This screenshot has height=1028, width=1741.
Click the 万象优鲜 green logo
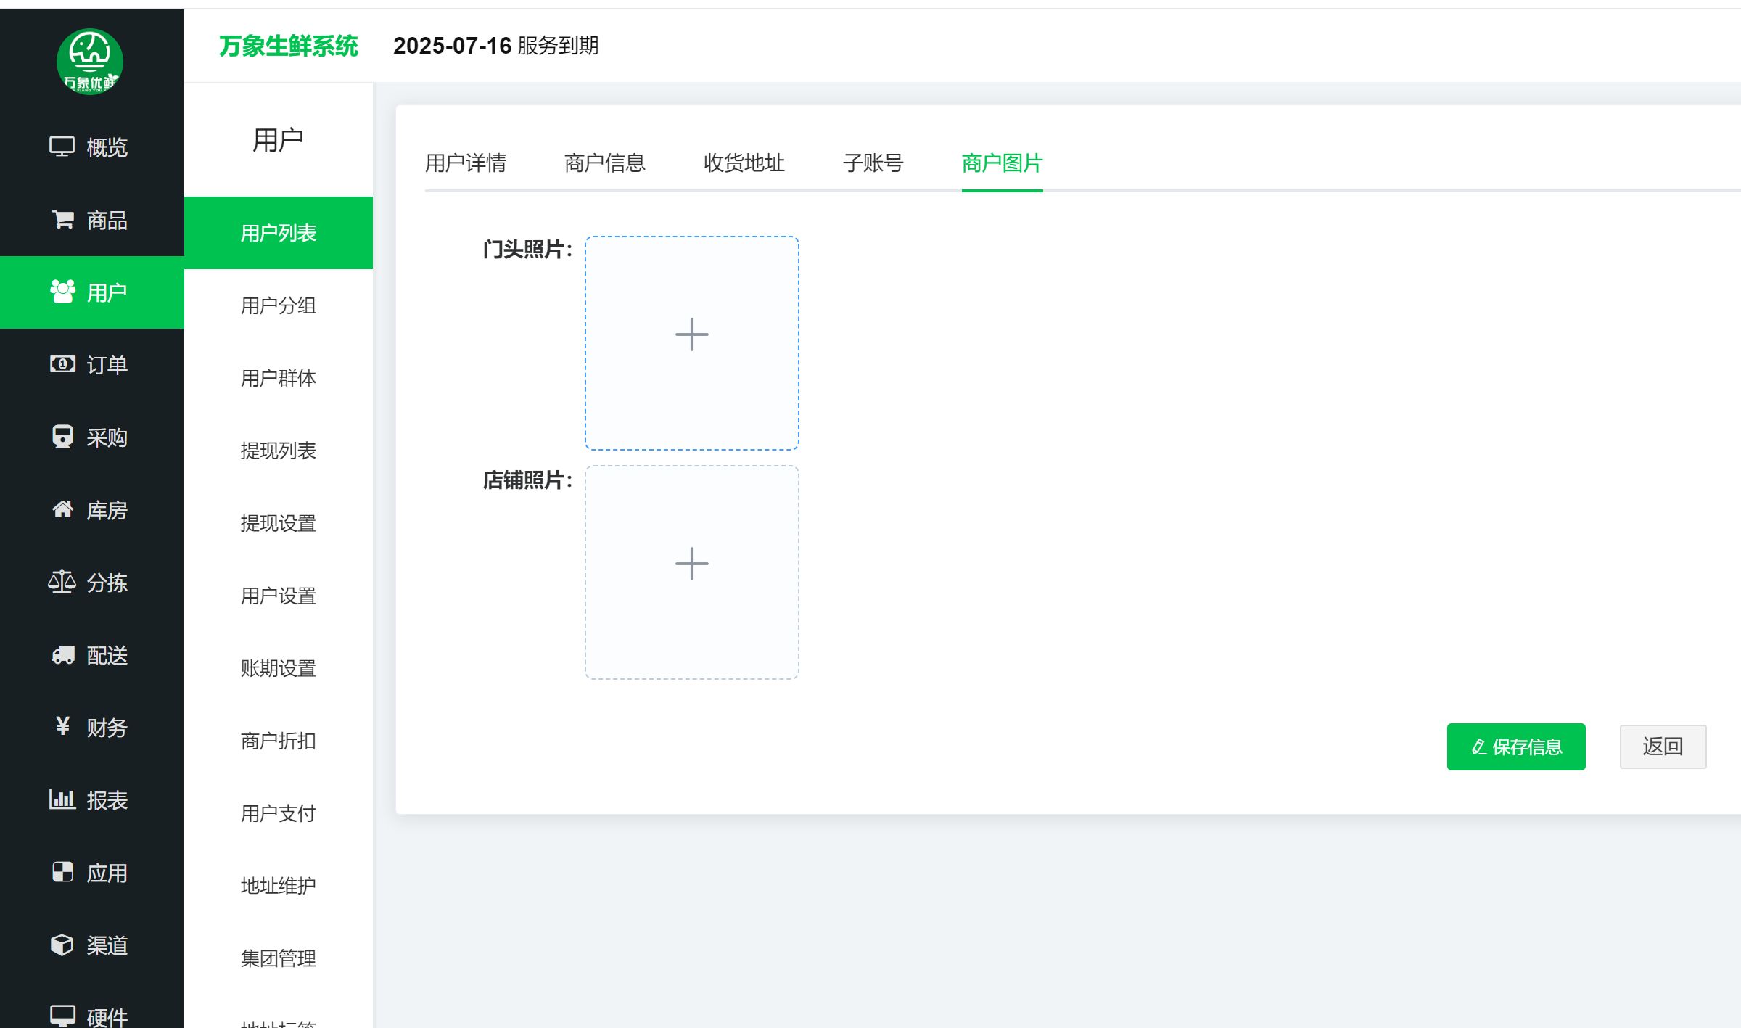pos(90,61)
